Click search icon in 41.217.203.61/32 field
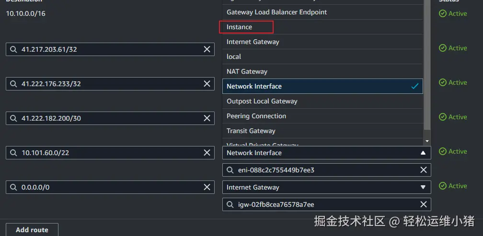The height and width of the screenshot is (236, 483). click(14, 49)
